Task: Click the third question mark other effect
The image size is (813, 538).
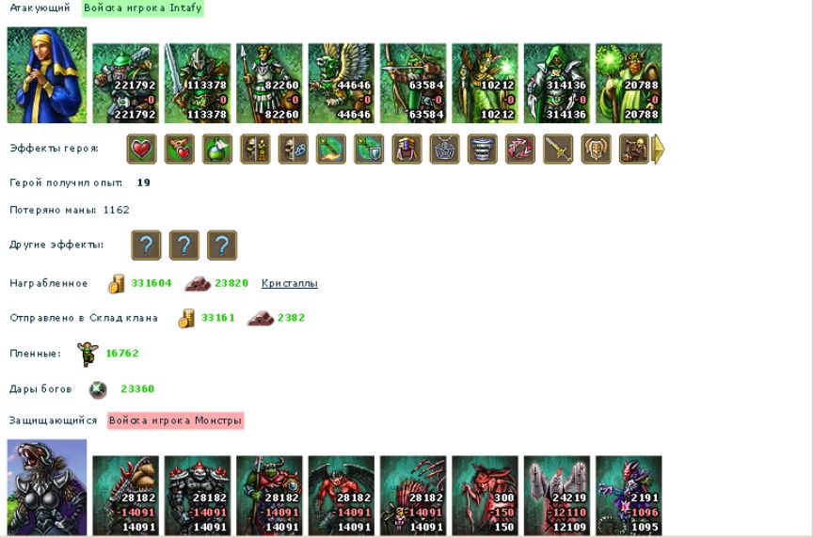Action: pyautogui.click(x=222, y=245)
